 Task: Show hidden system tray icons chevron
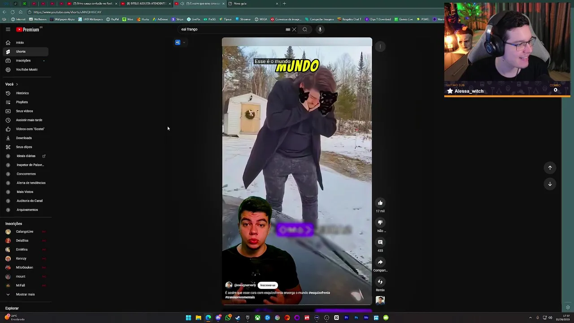pyautogui.click(x=530, y=318)
